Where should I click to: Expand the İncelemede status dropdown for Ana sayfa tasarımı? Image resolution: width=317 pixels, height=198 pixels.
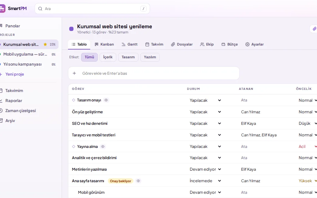pyautogui.click(x=205, y=181)
